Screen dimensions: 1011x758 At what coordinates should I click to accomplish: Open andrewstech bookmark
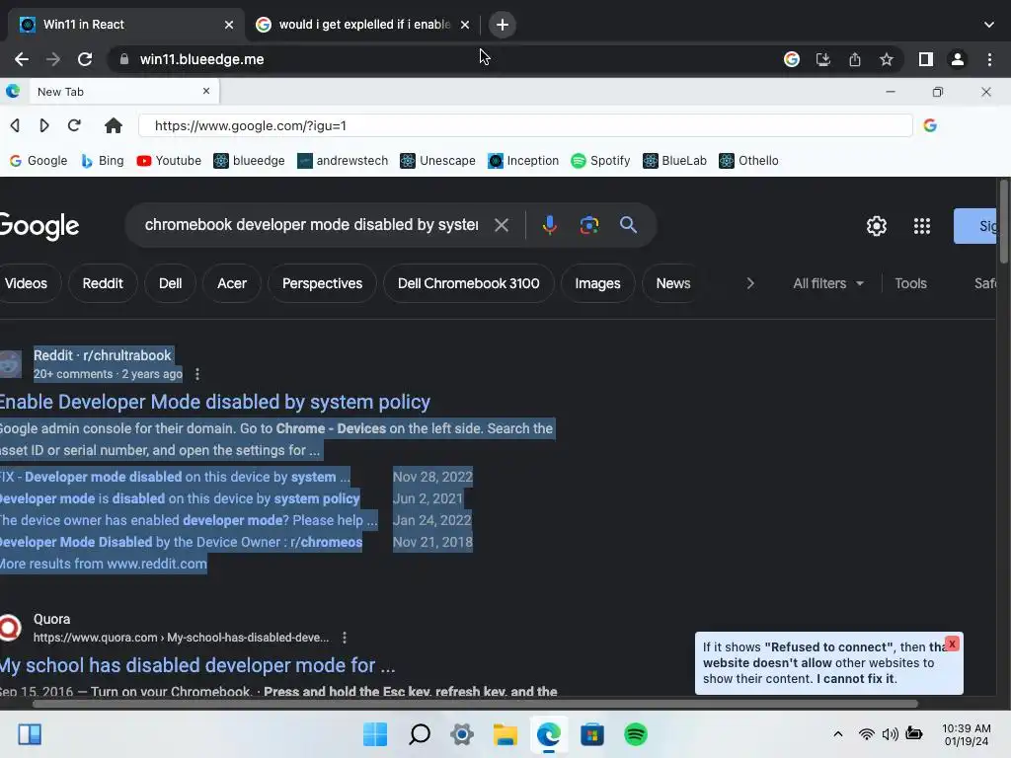(x=343, y=161)
